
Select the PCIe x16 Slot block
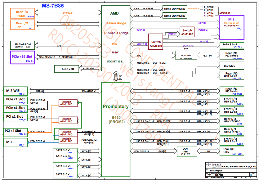pos(23,58)
